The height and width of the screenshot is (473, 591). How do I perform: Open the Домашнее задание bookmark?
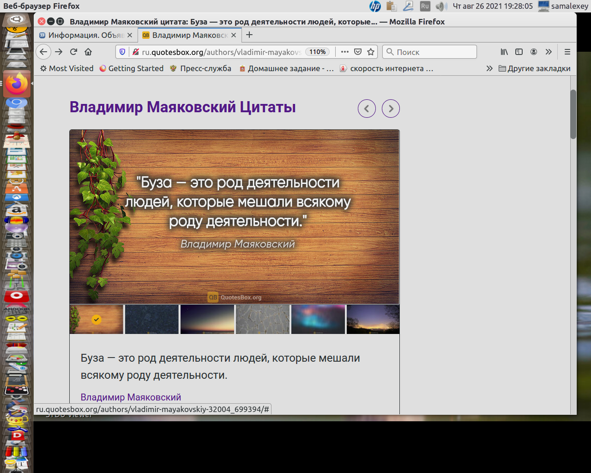[x=286, y=68]
